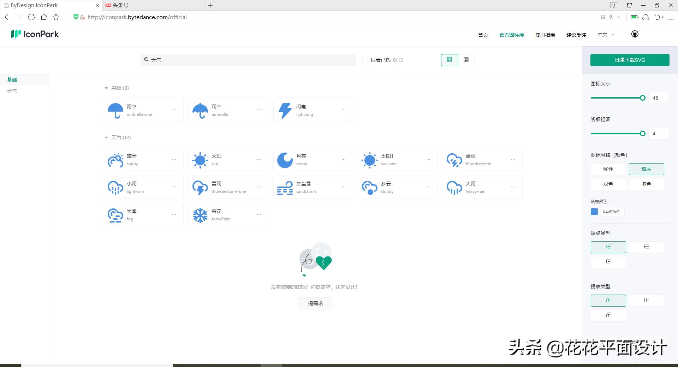Open the GitHub link icon
The height and width of the screenshot is (367, 678).
coord(635,34)
